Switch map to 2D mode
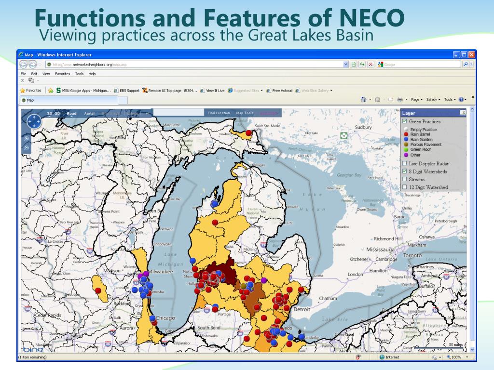This screenshot has height=370, width=494. click(50, 113)
